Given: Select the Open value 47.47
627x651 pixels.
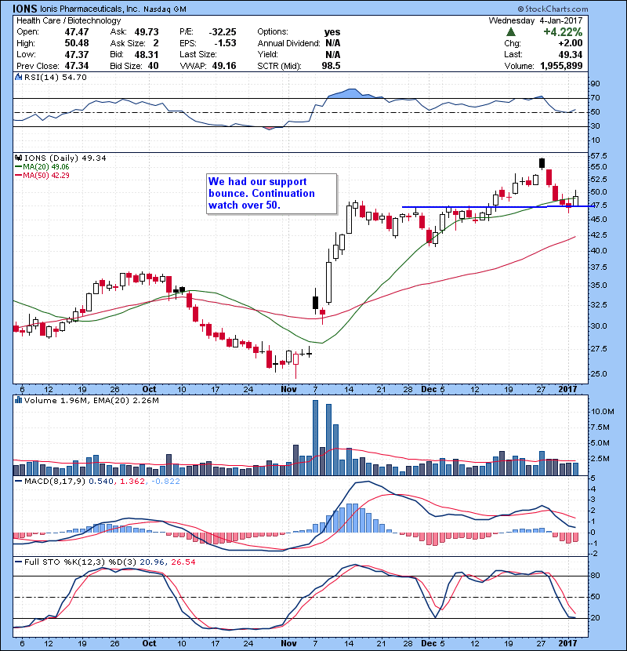Looking at the screenshot, I should [x=77, y=32].
